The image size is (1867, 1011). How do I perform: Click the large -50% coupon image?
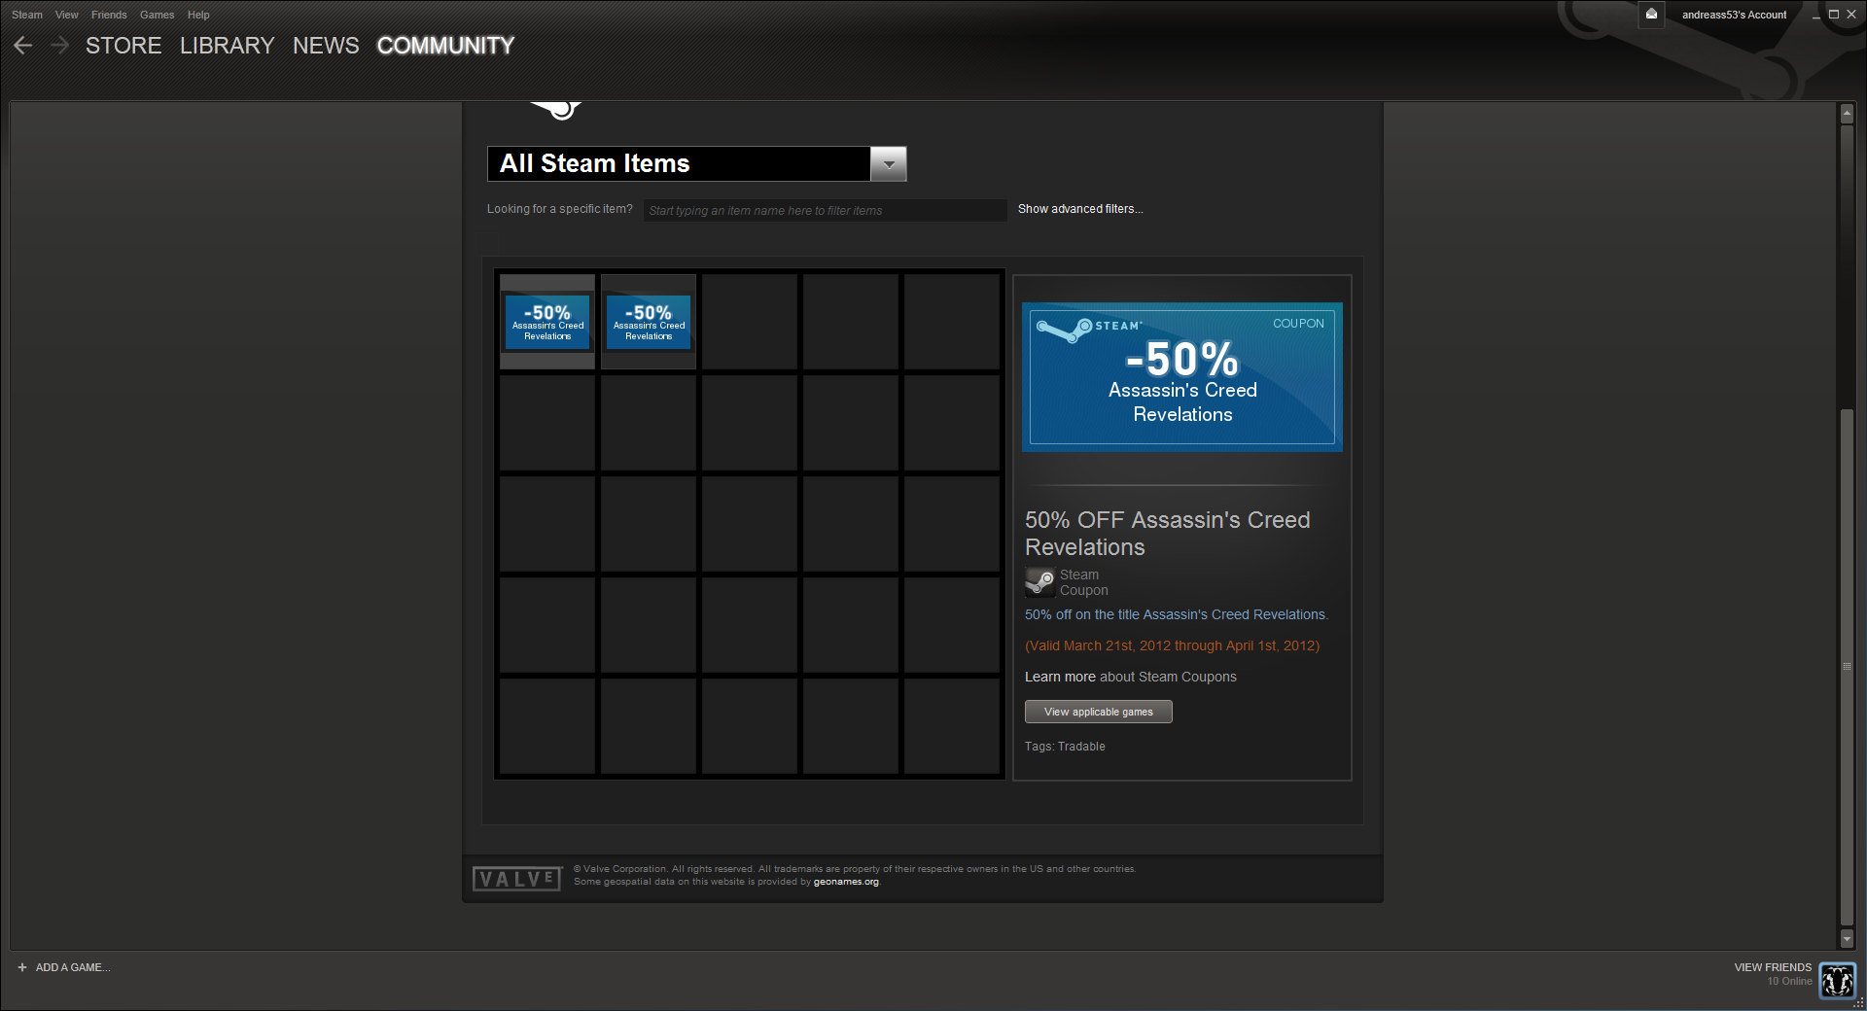(1182, 377)
